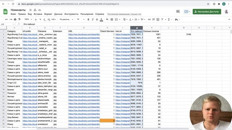The height and width of the screenshot is (130, 232).
Task: Open merge cells options arrow
Action: [x=120, y=19]
